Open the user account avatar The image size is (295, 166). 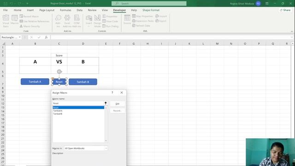click(x=258, y=3)
